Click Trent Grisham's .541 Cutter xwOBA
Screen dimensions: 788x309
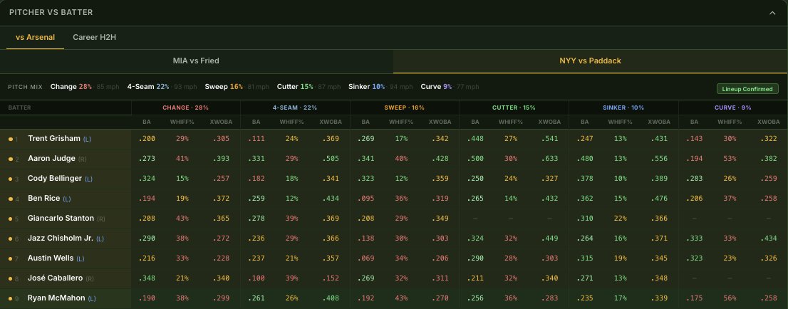click(550, 139)
